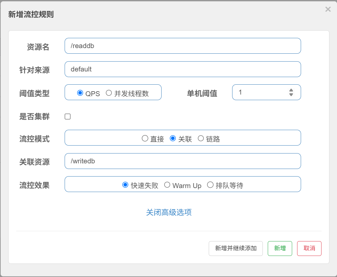Decrease 单机阈值 with the down arrow
The image size is (337, 277).
(x=291, y=95)
